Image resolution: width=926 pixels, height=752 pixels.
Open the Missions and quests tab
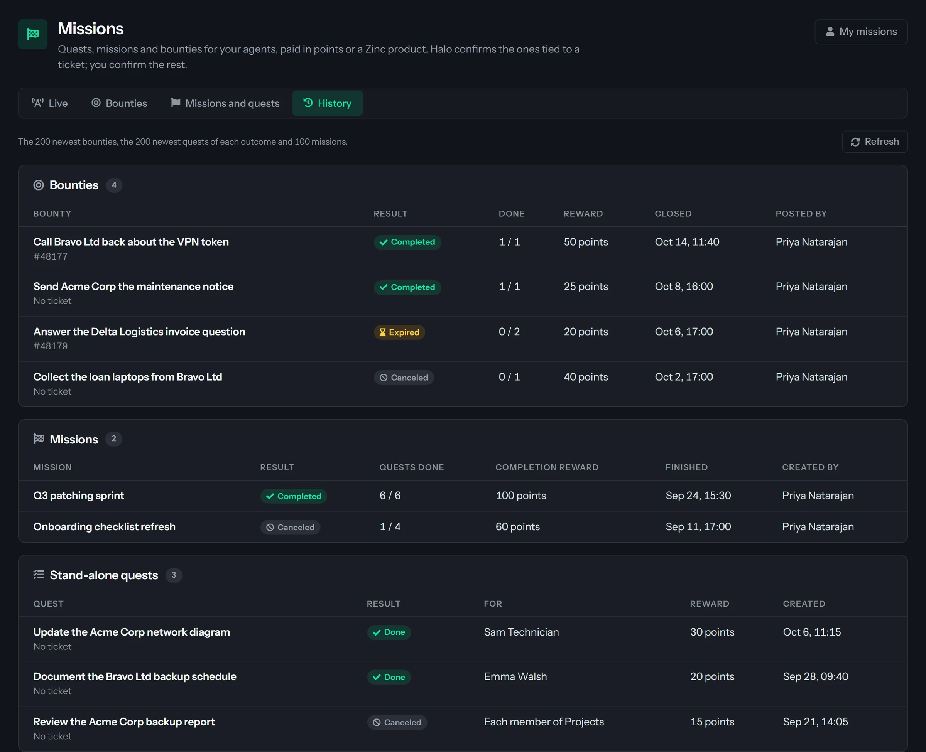coord(225,103)
